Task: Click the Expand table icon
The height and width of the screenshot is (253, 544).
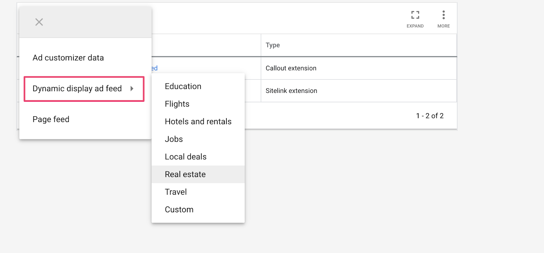Action: (x=415, y=15)
